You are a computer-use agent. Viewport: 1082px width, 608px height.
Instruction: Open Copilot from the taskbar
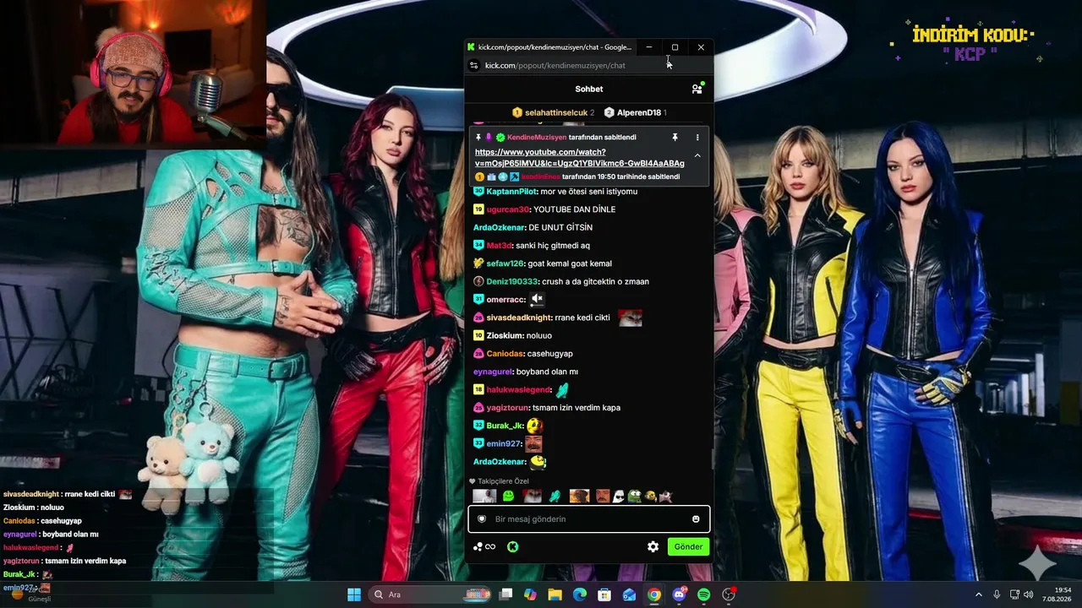(x=530, y=594)
